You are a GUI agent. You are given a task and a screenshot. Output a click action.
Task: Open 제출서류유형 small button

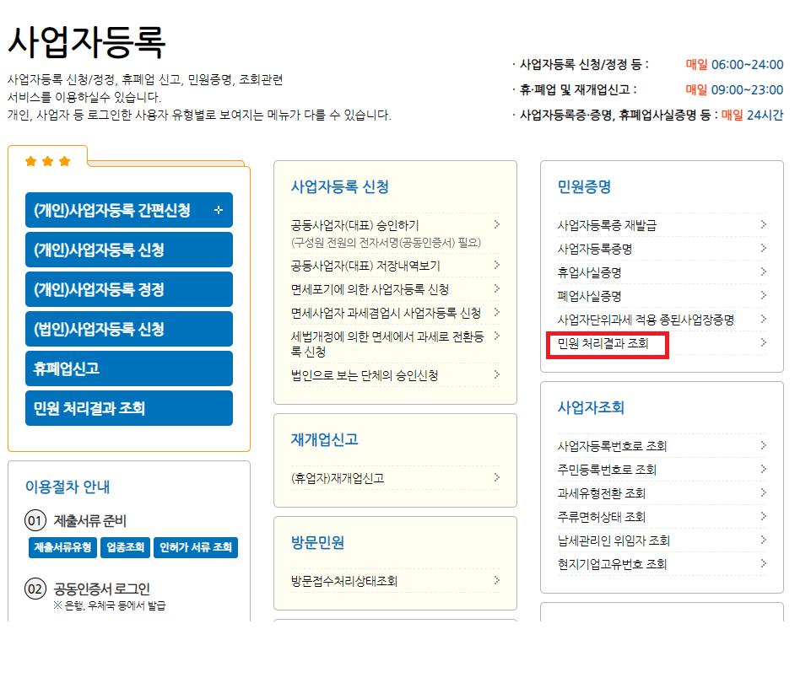tap(62, 547)
